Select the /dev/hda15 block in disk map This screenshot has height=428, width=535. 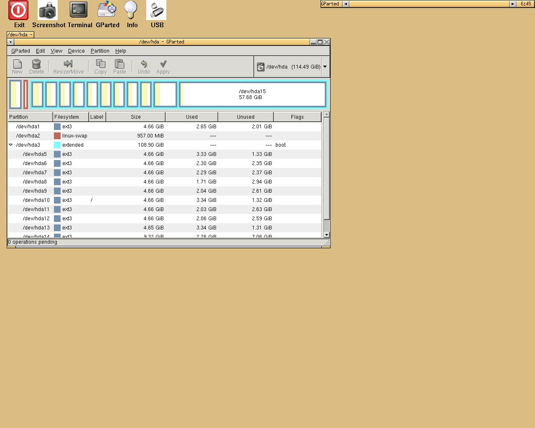[252, 94]
